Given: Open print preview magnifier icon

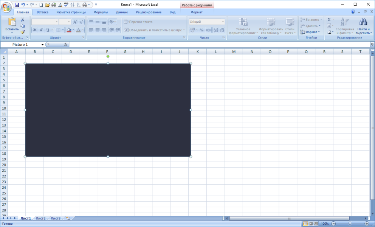Looking at the screenshot, I should pos(60,5).
